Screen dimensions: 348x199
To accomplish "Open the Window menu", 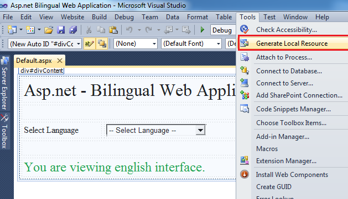I will point(295,17).
